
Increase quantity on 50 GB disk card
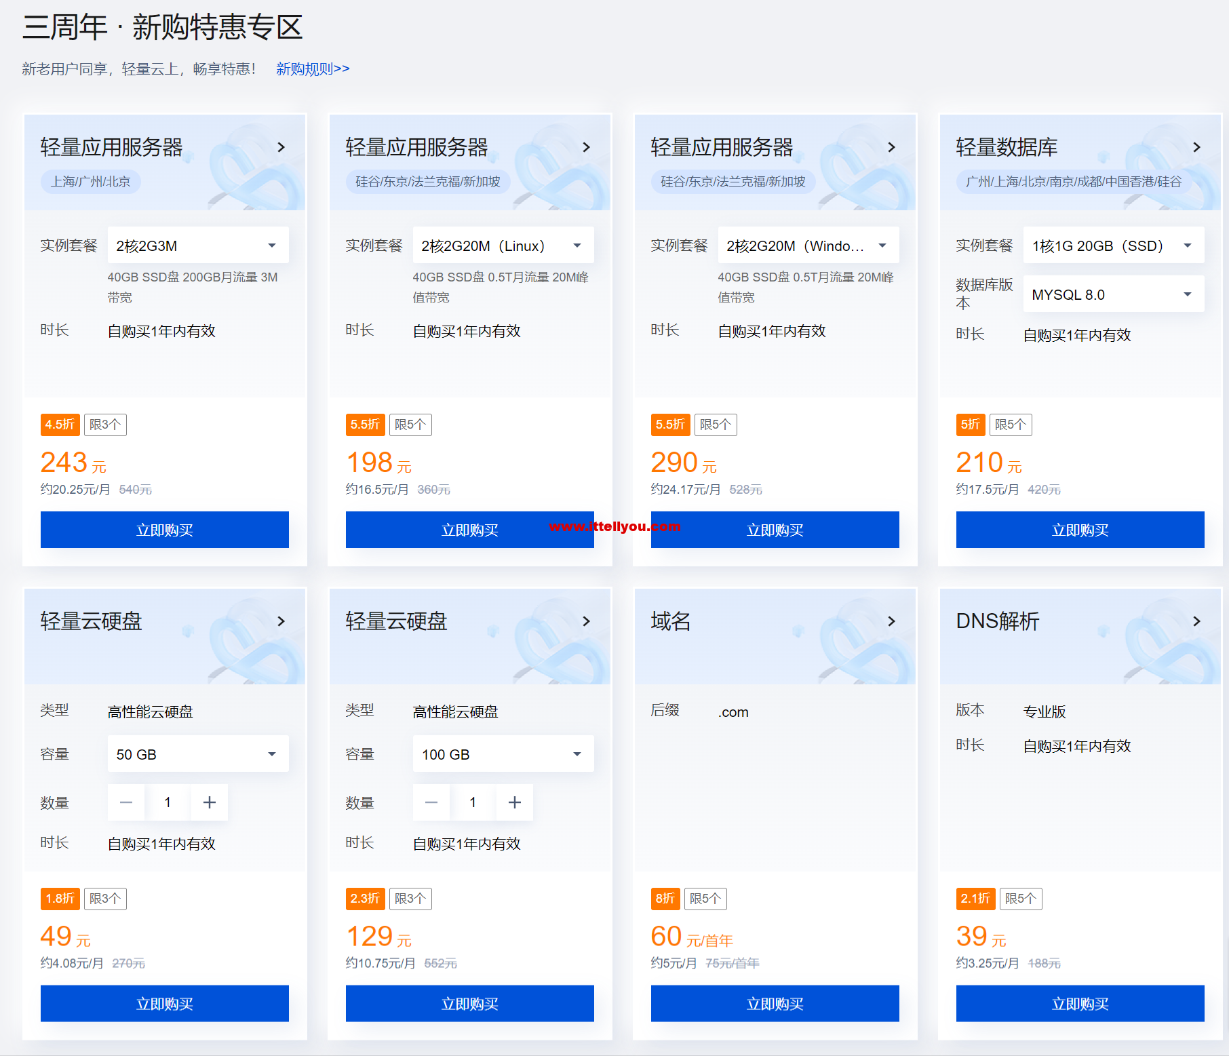[210, 802]
